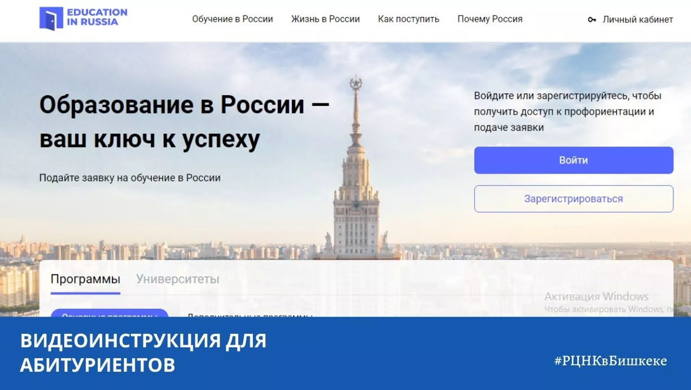
Task: Select Как поступить in navigation
Action: point(408,19)
